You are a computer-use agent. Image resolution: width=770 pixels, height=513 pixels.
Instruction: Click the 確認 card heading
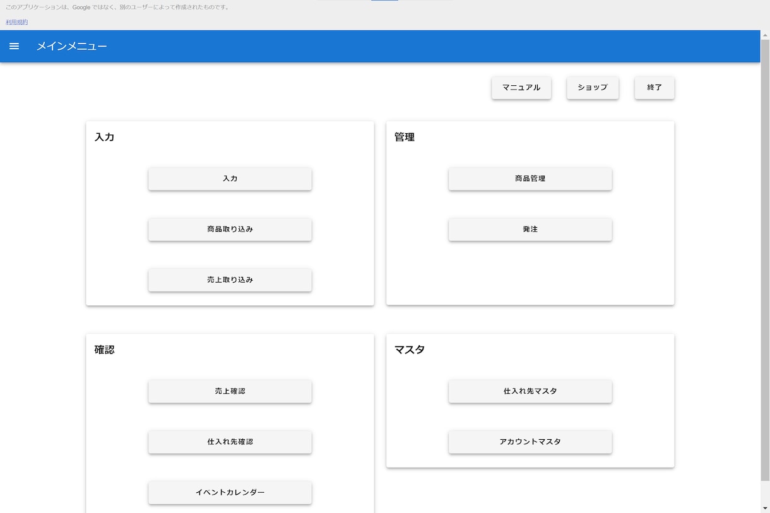click(x=105, y=350)
